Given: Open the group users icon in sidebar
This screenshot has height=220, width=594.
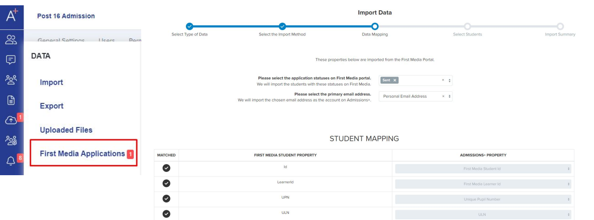Looking at the screenshot, I should pyautogui.click(x=11, y=79).
